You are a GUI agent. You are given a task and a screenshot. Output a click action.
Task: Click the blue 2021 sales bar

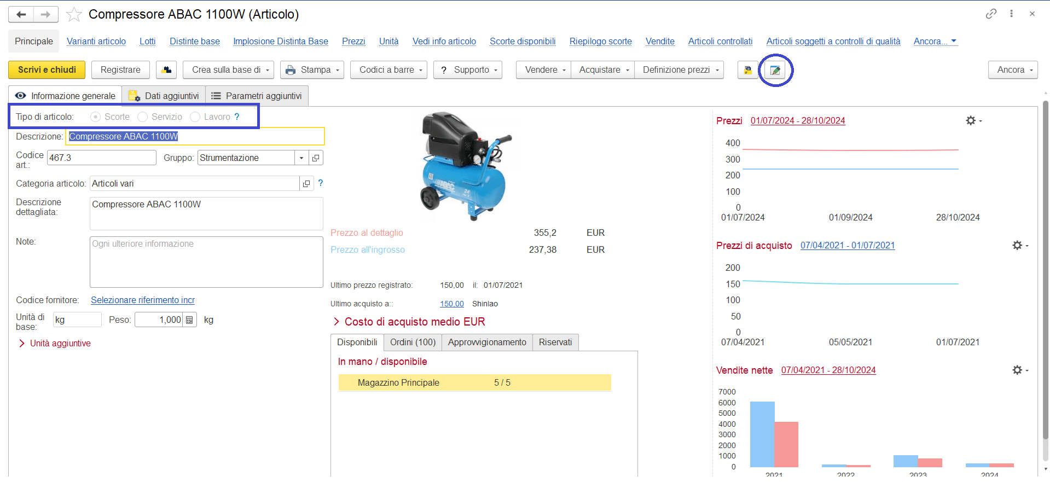coord(762,434)
